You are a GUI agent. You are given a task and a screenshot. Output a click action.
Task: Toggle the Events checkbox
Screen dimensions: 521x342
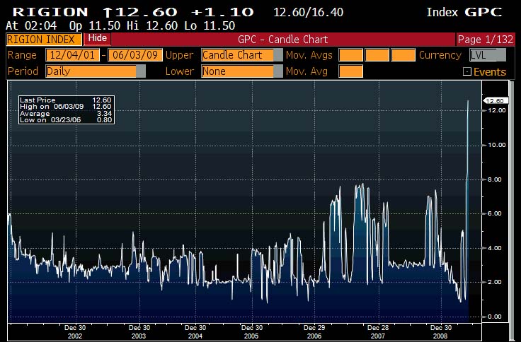(467, 71)
